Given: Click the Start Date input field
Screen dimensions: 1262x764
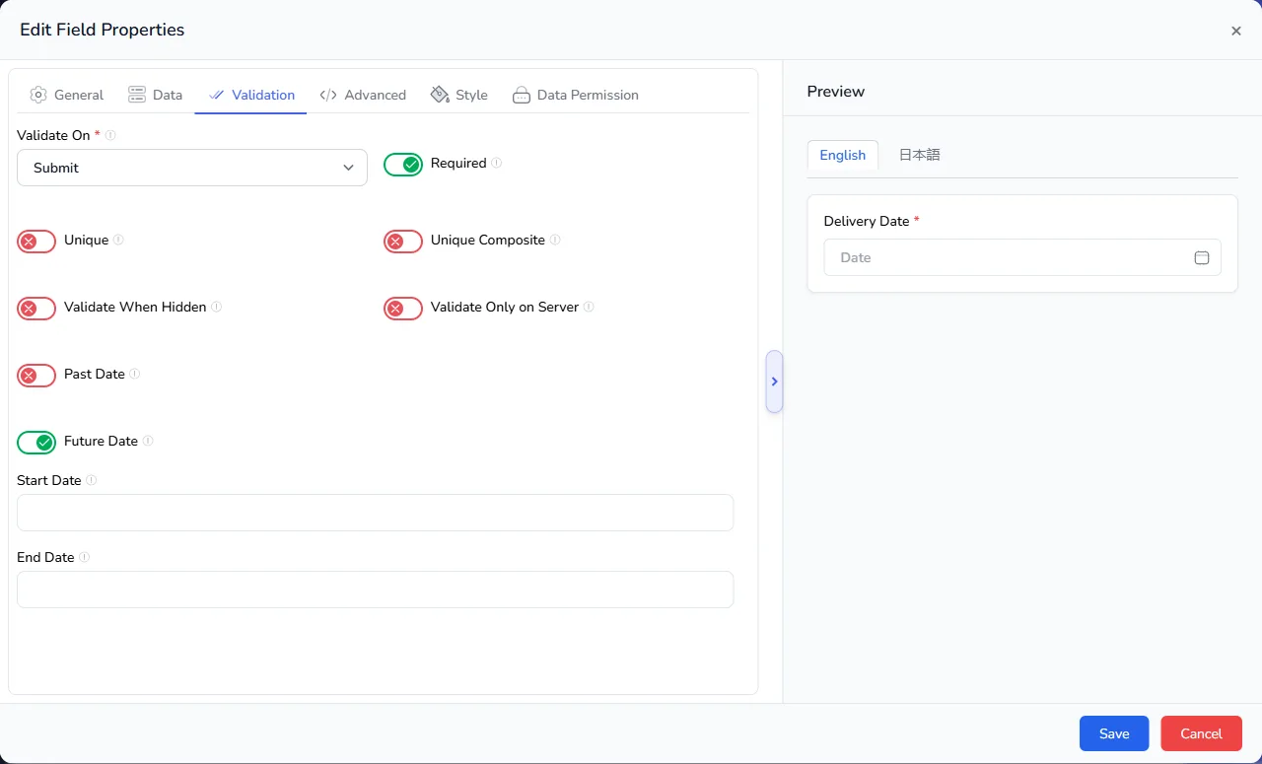Looking at the screenshot, I should [376, 513].
